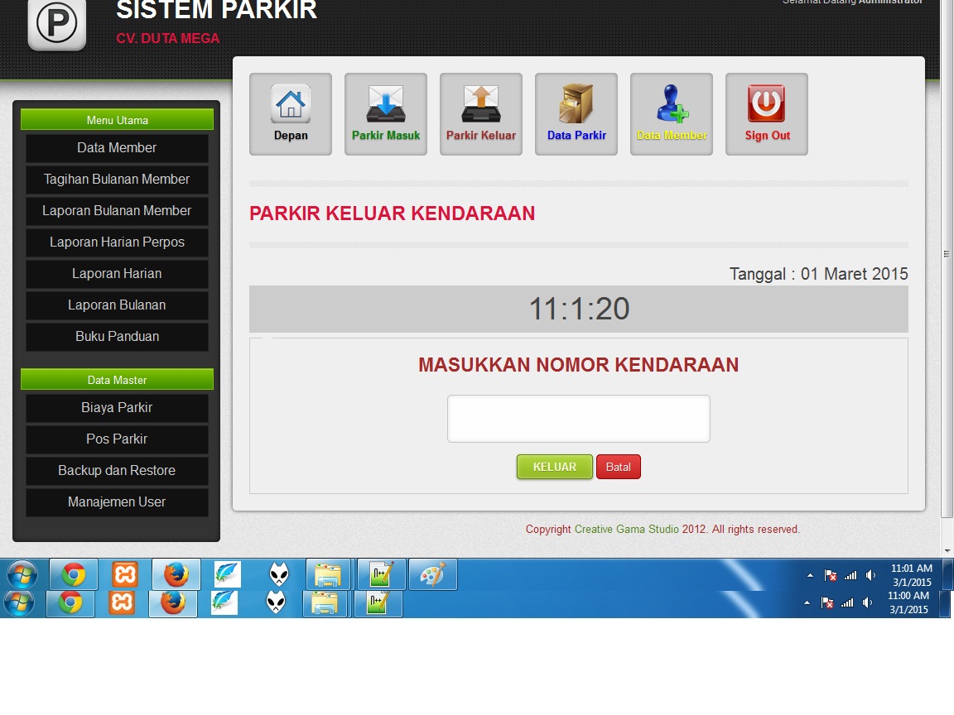Open the Data Member icon in top toolbar

click(x=671, y=113)
